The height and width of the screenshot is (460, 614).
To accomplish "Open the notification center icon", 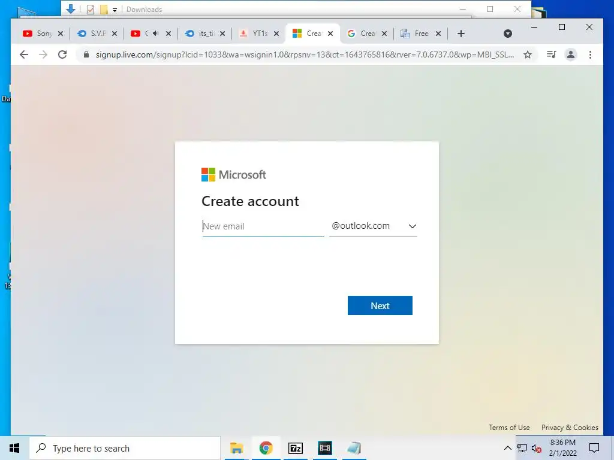I will click(x=594, y=448).
